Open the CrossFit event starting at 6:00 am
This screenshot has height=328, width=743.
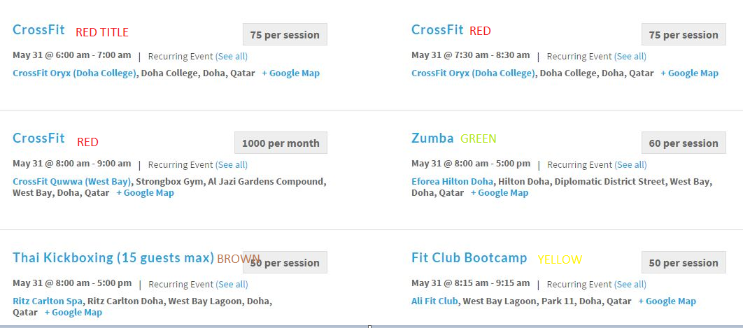pos(38,30)
